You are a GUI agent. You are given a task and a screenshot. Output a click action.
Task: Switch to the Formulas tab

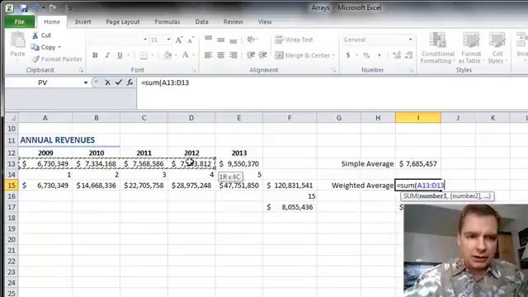click(x=167, y=22)
